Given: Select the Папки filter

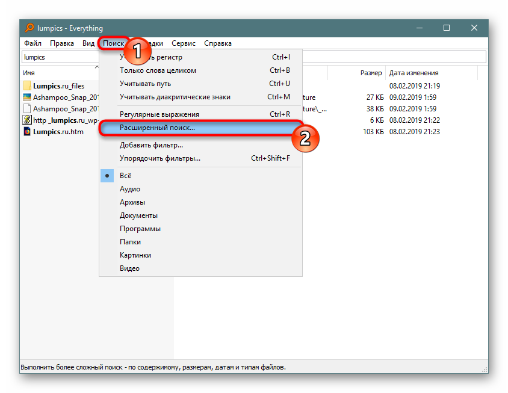Looking at the screenshot, I should click(x=200, y=242).
